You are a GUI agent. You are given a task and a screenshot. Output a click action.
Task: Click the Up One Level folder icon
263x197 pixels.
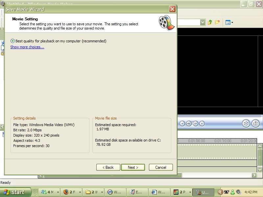(210, 22)
